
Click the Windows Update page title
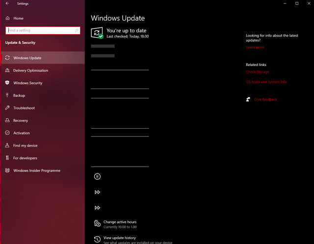click(x=118, y=18)
